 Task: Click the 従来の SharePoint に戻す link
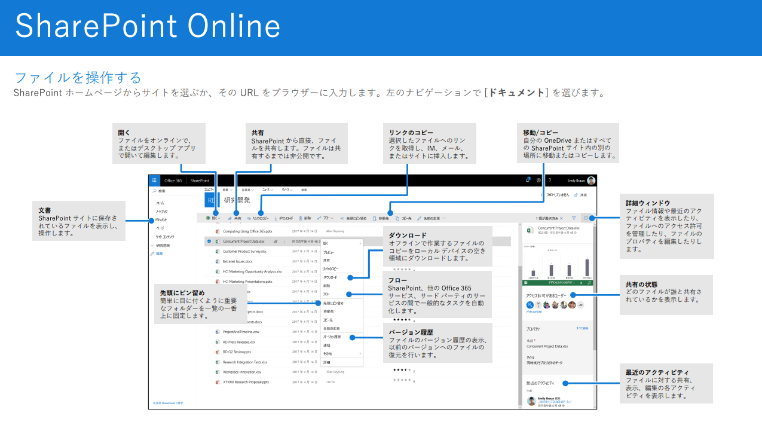168,403
